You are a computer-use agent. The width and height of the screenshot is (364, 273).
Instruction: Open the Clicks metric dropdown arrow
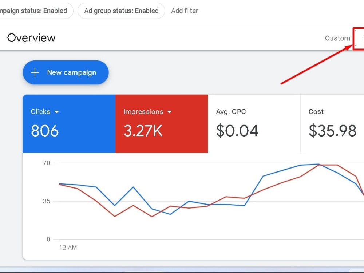57,112
